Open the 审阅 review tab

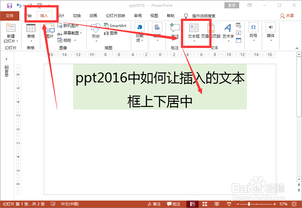pyautogui.click(x=138, y=16)
